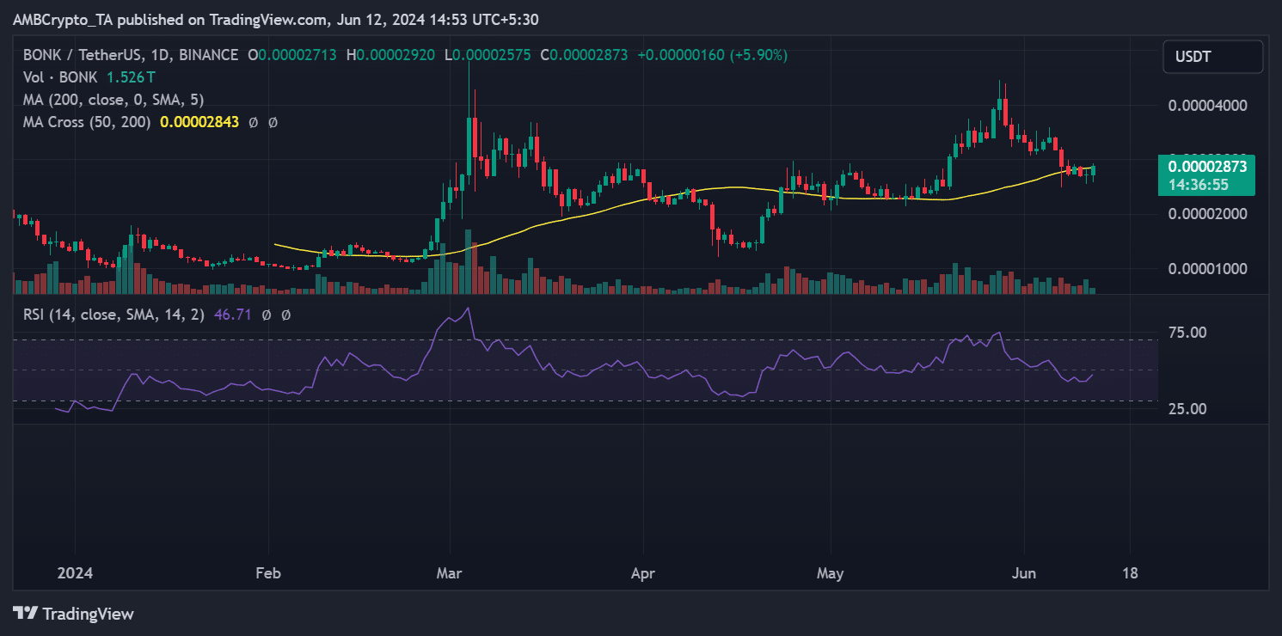Open the USDT currency selector

(x=1212, y=57)
